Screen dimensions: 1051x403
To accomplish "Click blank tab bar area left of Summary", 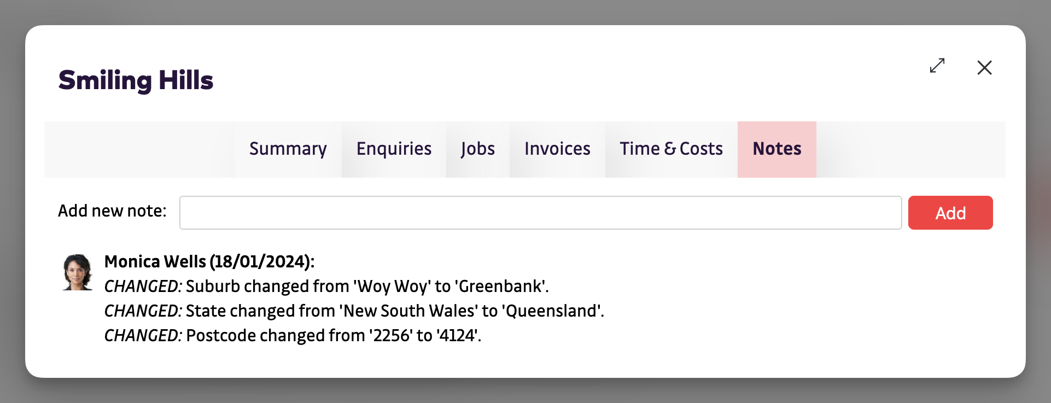I will pos(139,149).
